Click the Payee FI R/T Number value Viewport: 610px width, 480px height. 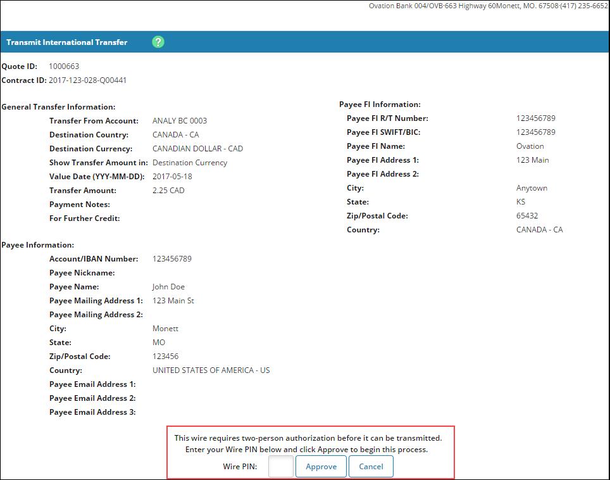(x=535, y=118)
